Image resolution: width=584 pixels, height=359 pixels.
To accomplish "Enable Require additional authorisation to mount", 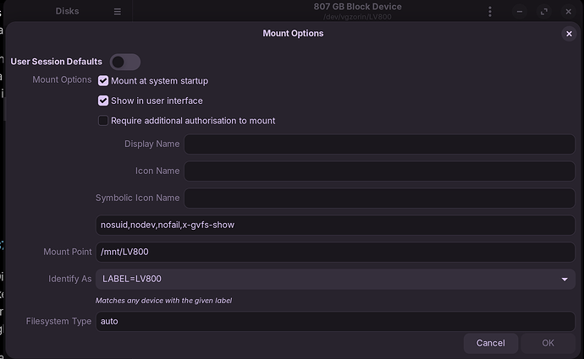I will (103, 121).
